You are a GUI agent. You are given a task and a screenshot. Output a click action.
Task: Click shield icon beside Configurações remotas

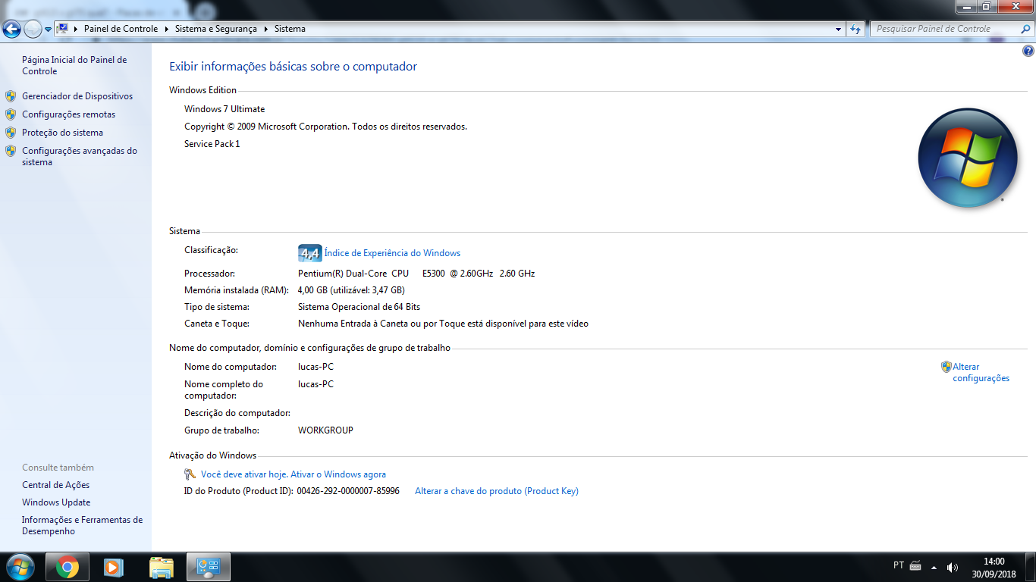(11, 114)
